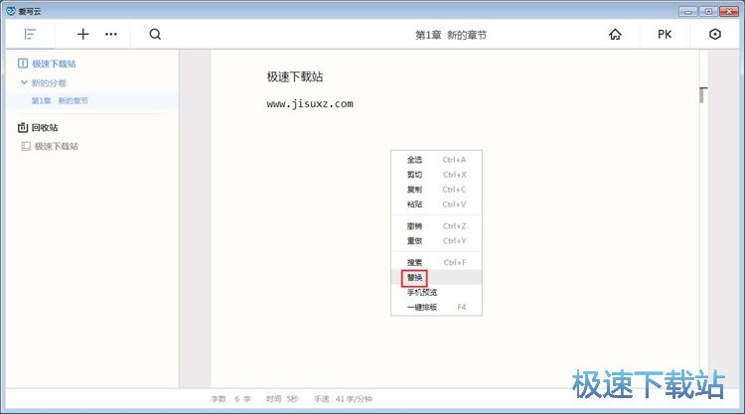Choose 手机预览 from the context menu
Viewport: 745px width, 414px height.
tap(436, 293)
